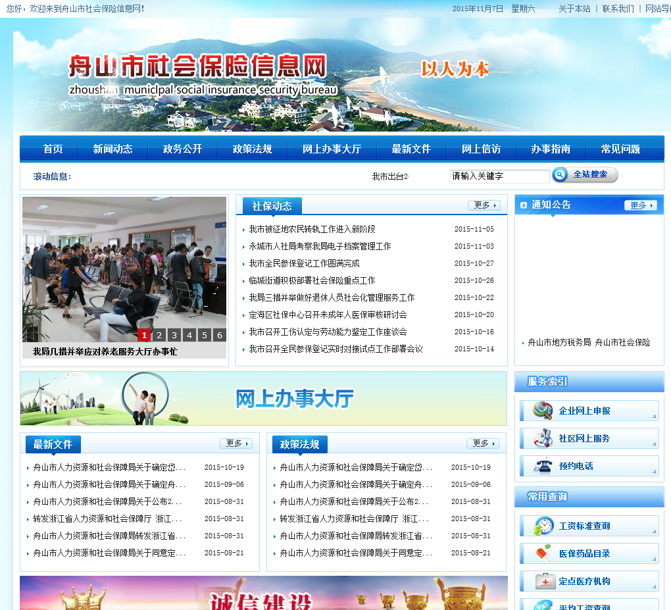
Task: Open 政策法规 item 舟山市人力资源和社会保障局转发浙江省...
Action: pos(356,536)
